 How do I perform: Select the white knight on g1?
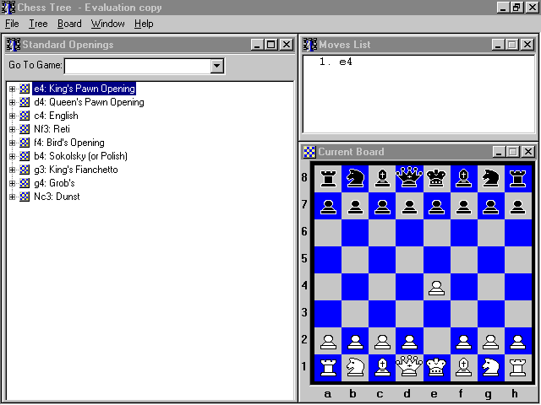coord(491,368)
